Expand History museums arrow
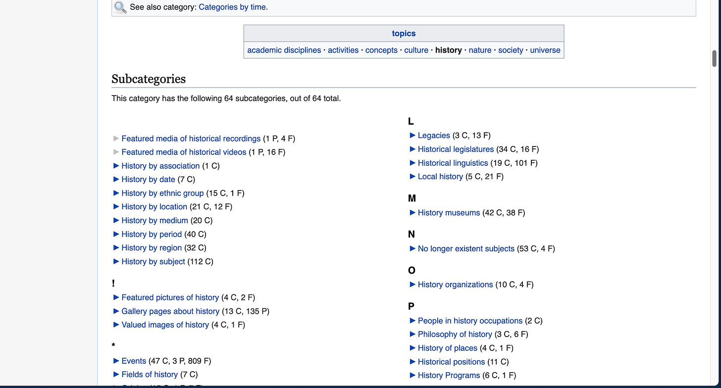Screen dimensions: 721x388 point(412,212)
